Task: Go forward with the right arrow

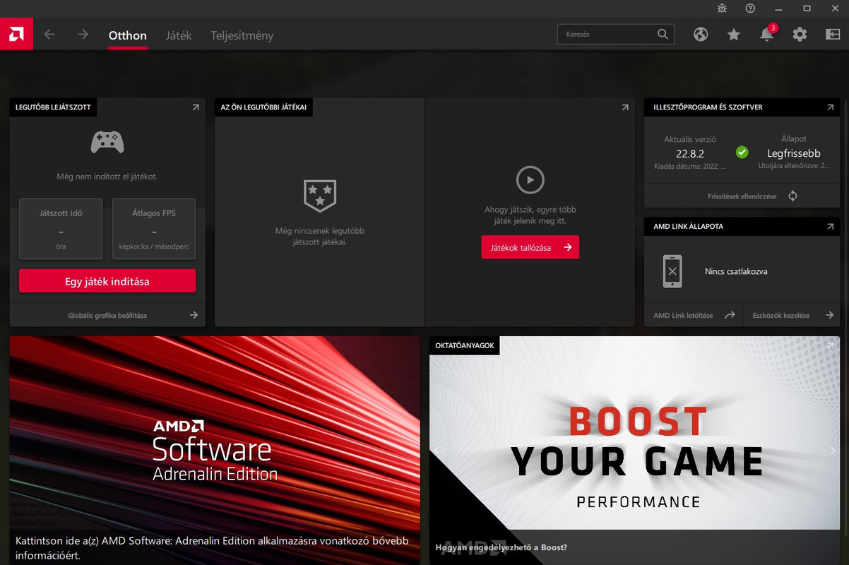Action: coord(83,34)
